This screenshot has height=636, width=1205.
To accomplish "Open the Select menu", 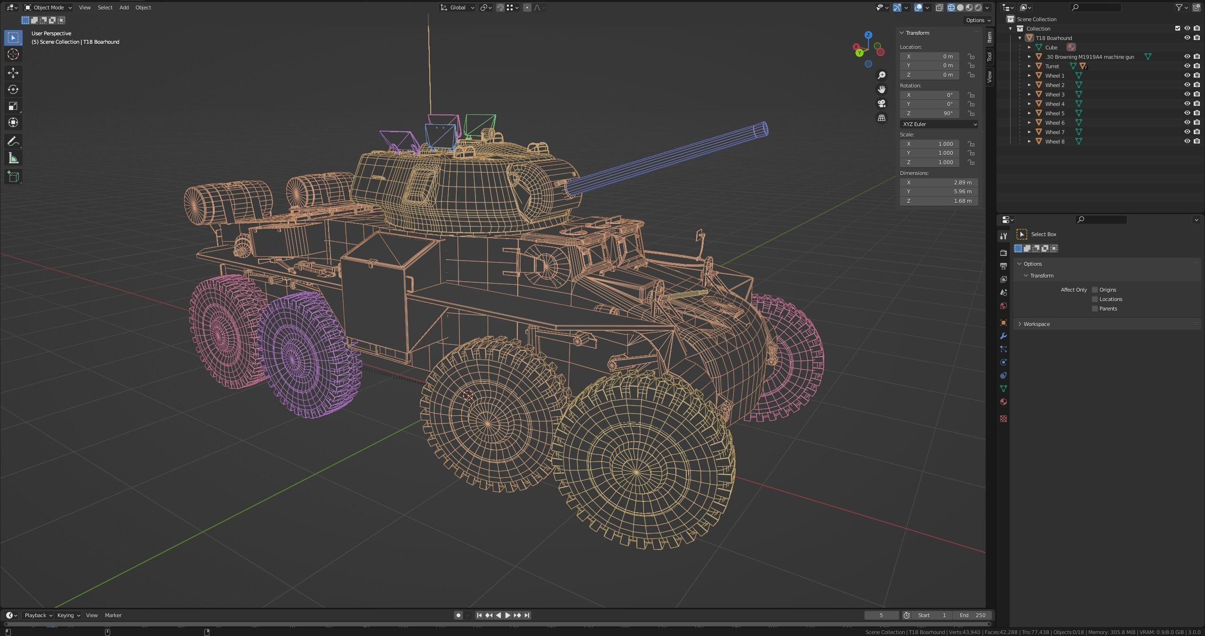I will [x=105, y=8].
